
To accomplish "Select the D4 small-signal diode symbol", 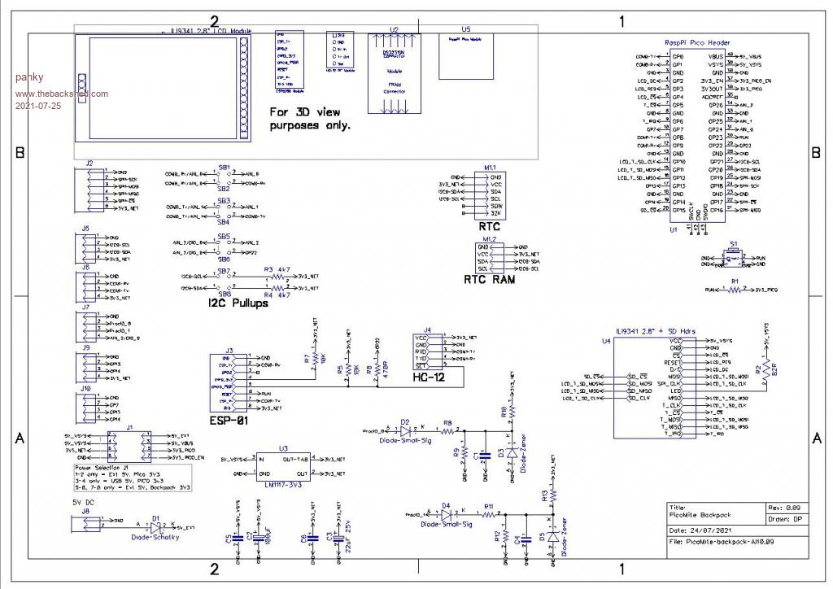I will tap(445, 515).
